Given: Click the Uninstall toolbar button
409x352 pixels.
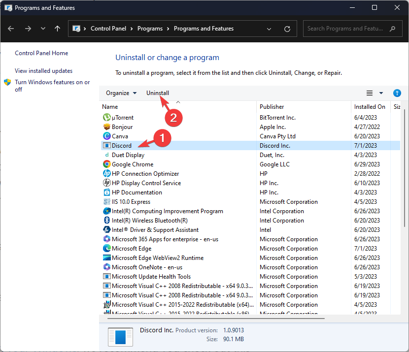Looking at the screenshot, I should [158, 93].
